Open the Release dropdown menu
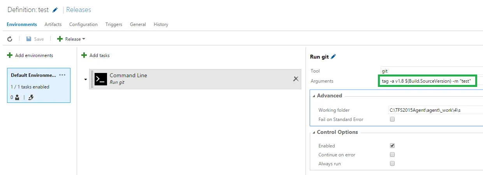483x175 pixels. [x=71, y=39]
